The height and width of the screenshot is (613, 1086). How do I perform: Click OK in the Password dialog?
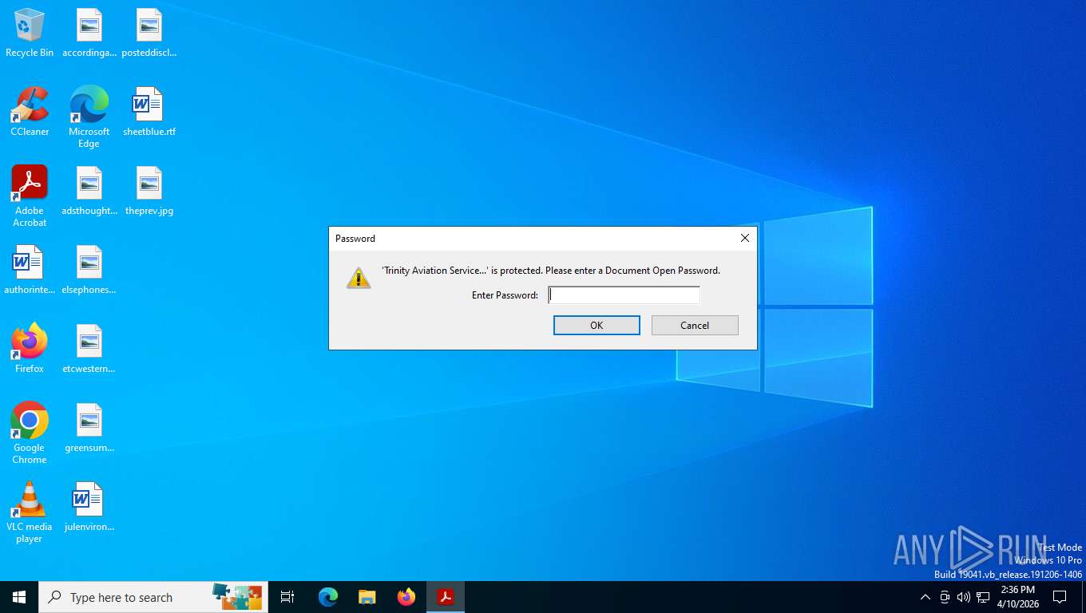[x=597, y=325]
